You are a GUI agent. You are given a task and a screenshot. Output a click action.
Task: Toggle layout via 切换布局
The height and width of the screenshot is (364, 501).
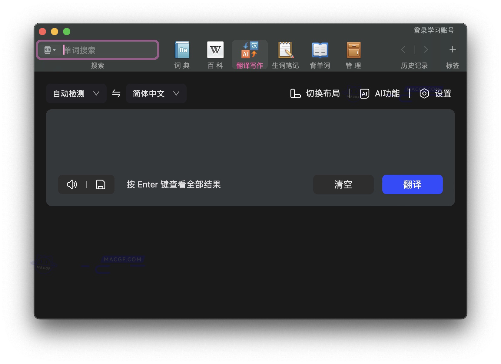coord(314,93)
